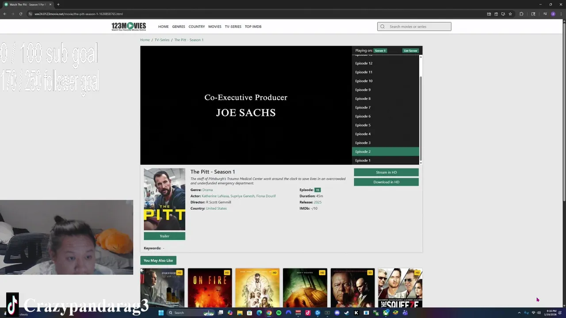
Task: Open the HOME menu item
Action: click(163, 26)
